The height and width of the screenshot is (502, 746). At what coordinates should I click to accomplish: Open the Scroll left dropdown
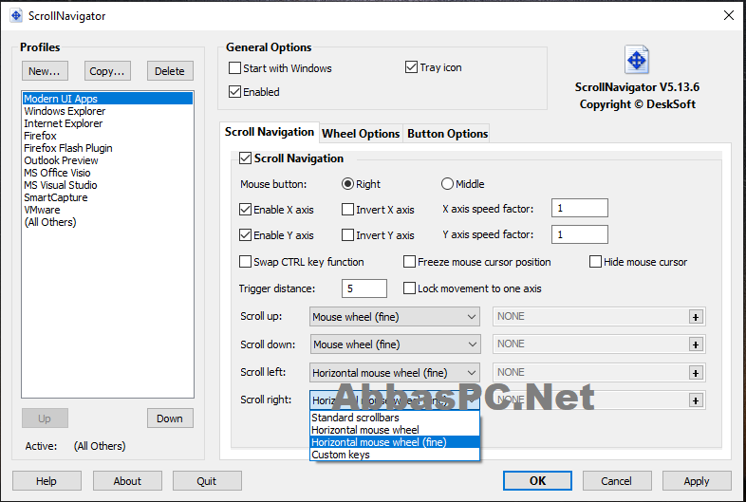(395, 373)
